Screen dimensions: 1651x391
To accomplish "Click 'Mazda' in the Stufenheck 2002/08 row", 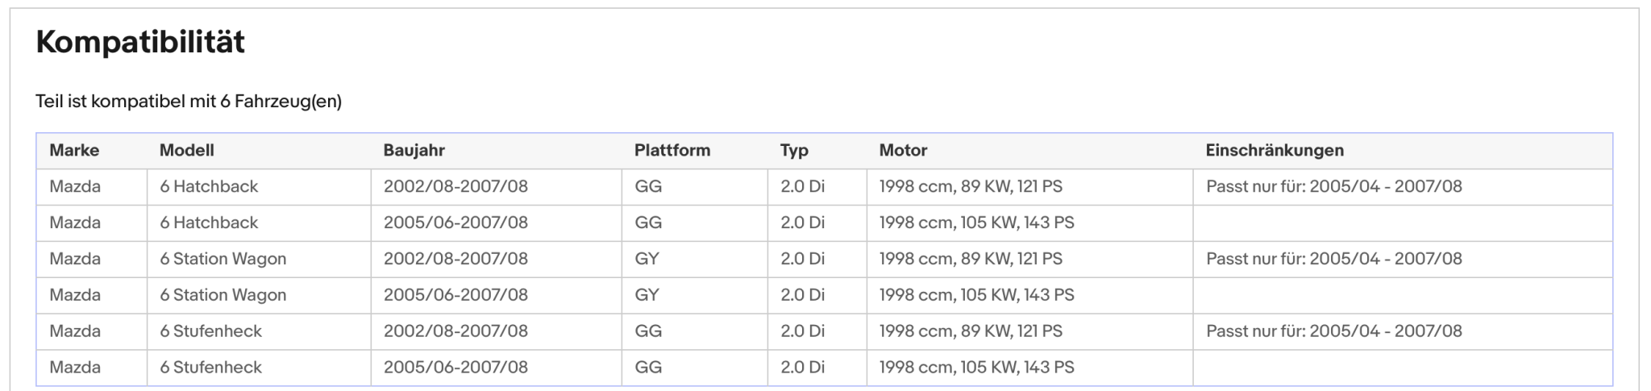I will pyautogui.click(x=75, y=331).
